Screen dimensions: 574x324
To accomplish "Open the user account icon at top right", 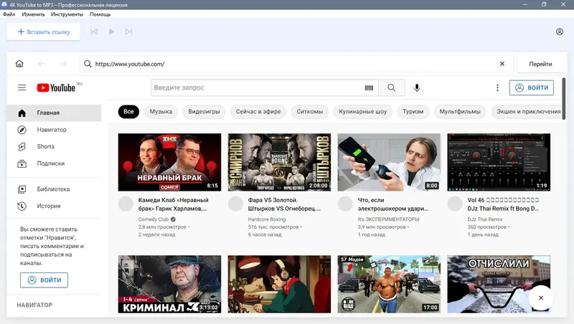I will pyautogui.click(x=560, y=32).
